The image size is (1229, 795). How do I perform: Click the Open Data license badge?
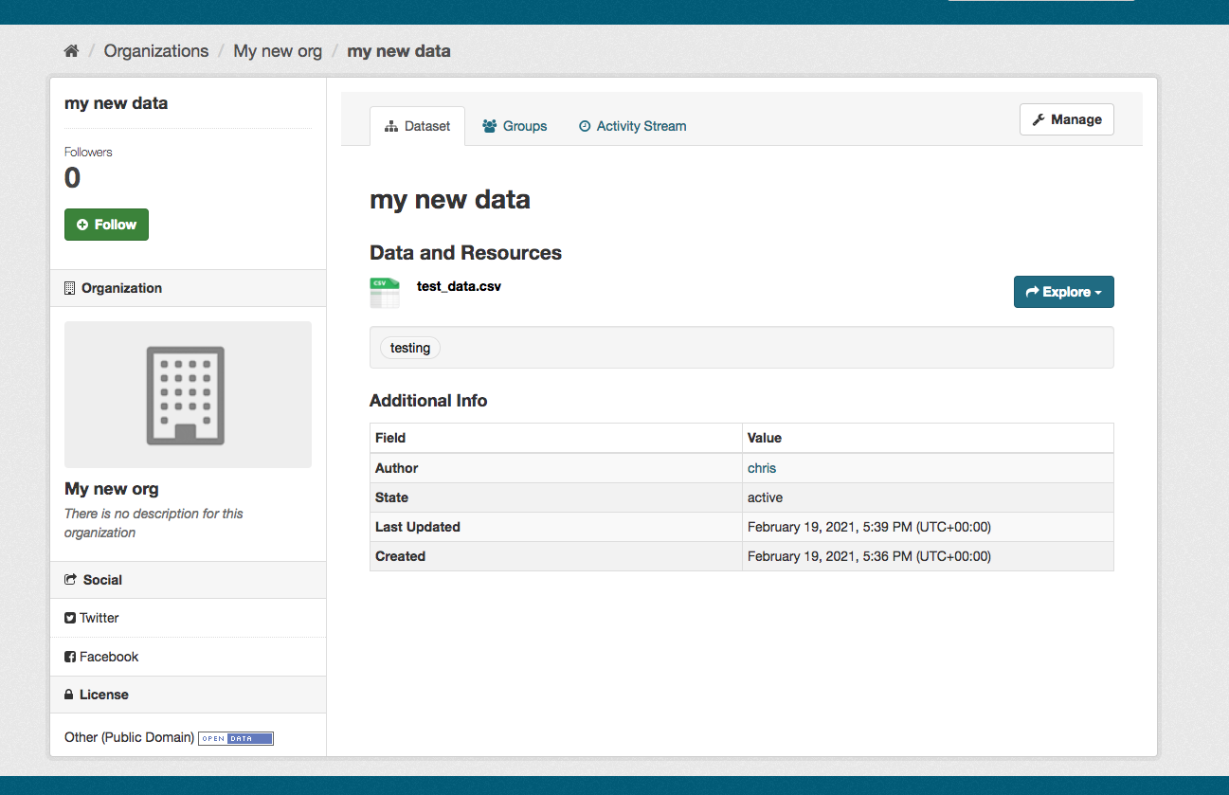point(236,738)
